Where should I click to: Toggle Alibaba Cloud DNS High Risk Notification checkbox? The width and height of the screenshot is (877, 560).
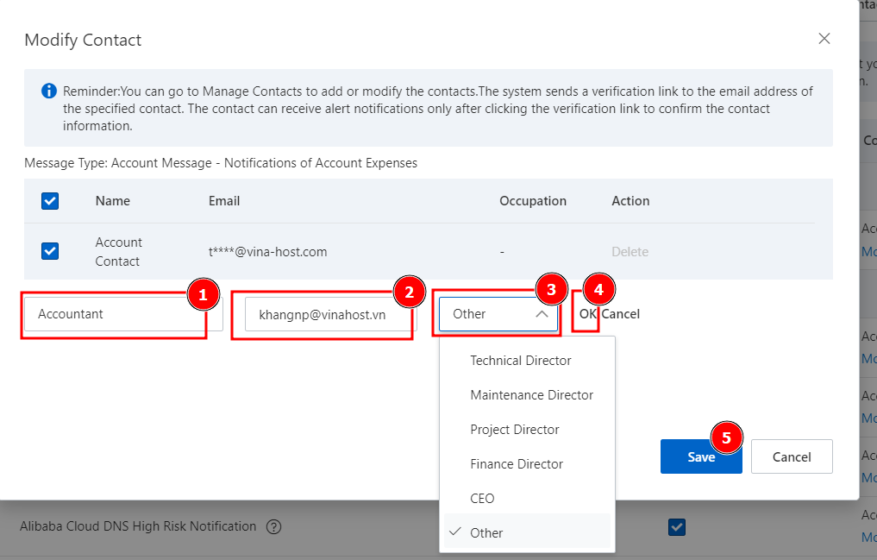[x=677, y=526]
